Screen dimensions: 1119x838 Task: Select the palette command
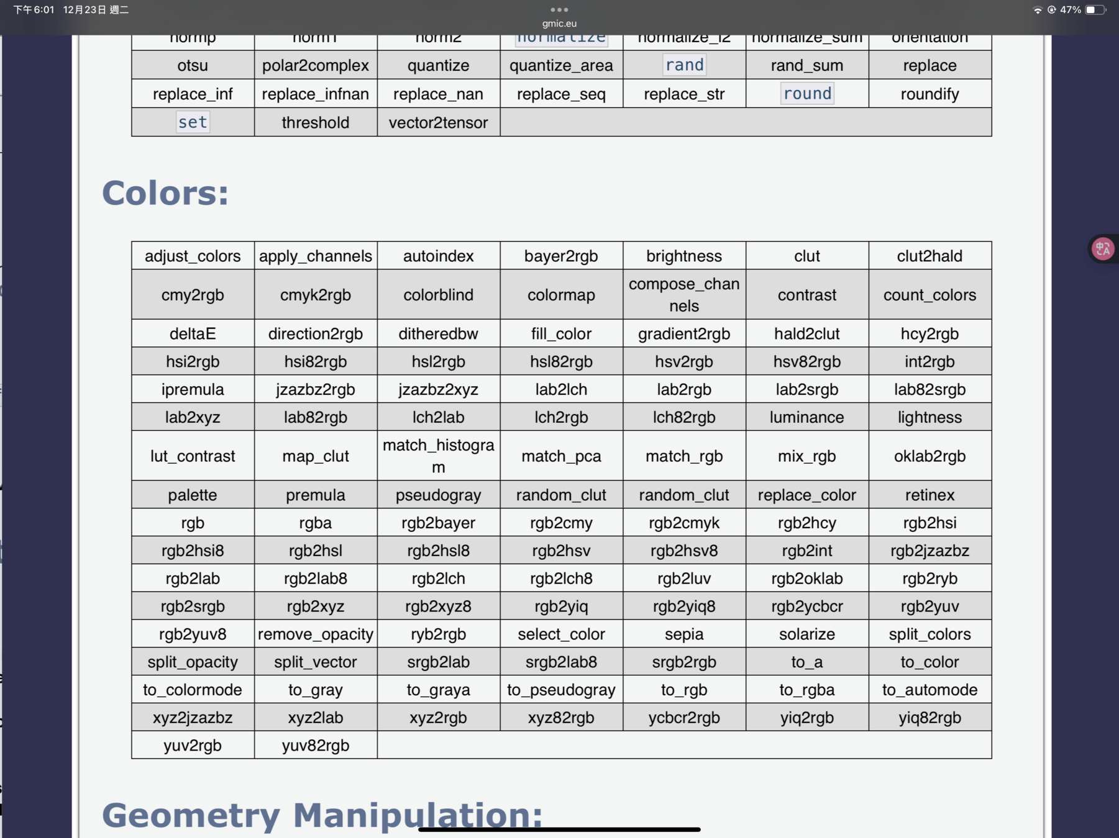pos(193,495)
